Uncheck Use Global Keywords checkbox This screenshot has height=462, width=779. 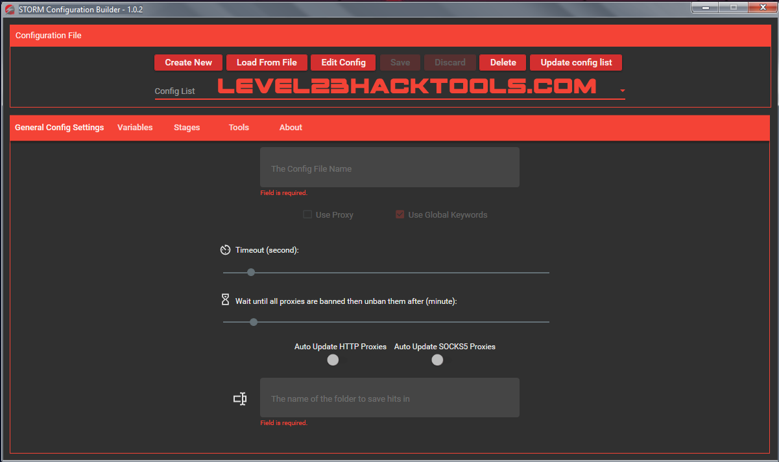click(400, 214)
